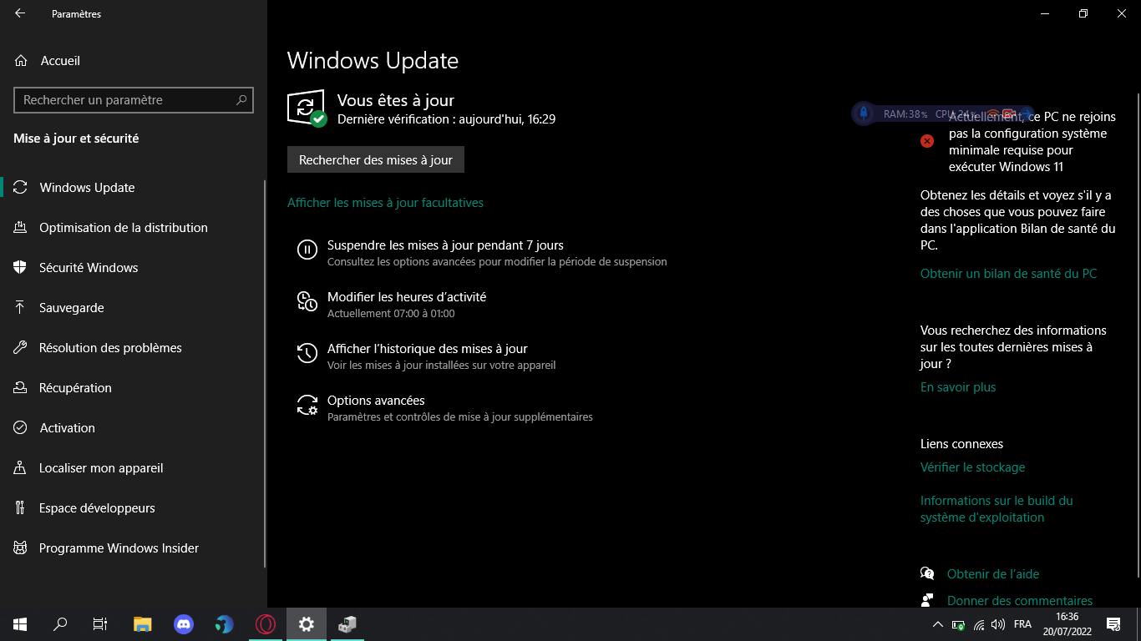Expand hidden system tray icons chevron
This screenshot has width=1141, height=641.
click(x=937, y=624)
